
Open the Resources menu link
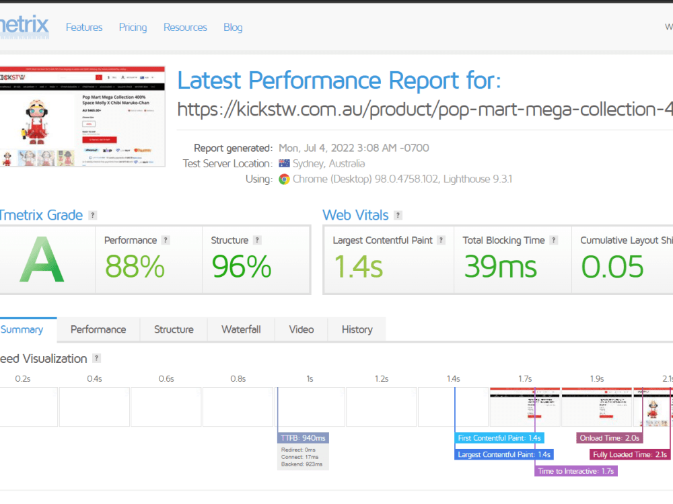click(185, 28)
